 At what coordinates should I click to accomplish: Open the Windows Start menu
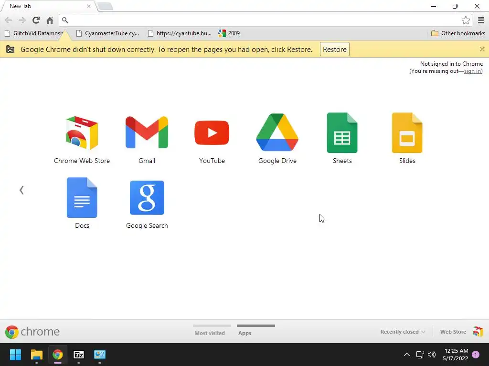pos(15,355)
